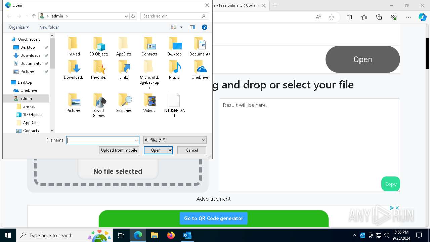
Task: Select Downloads under Quick access
Action: (30, 55)
